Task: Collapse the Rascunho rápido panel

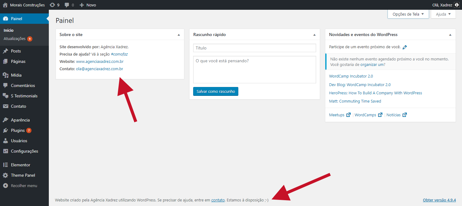Action: 315,35
